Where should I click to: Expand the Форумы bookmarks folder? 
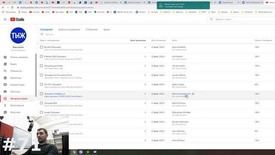tap(223, 12)
